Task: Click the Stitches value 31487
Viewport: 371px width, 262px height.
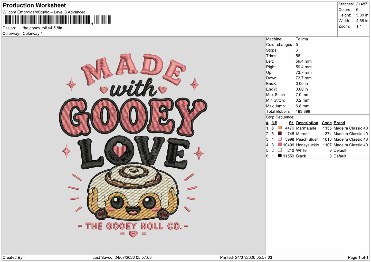Action: [x=362, y=4]
